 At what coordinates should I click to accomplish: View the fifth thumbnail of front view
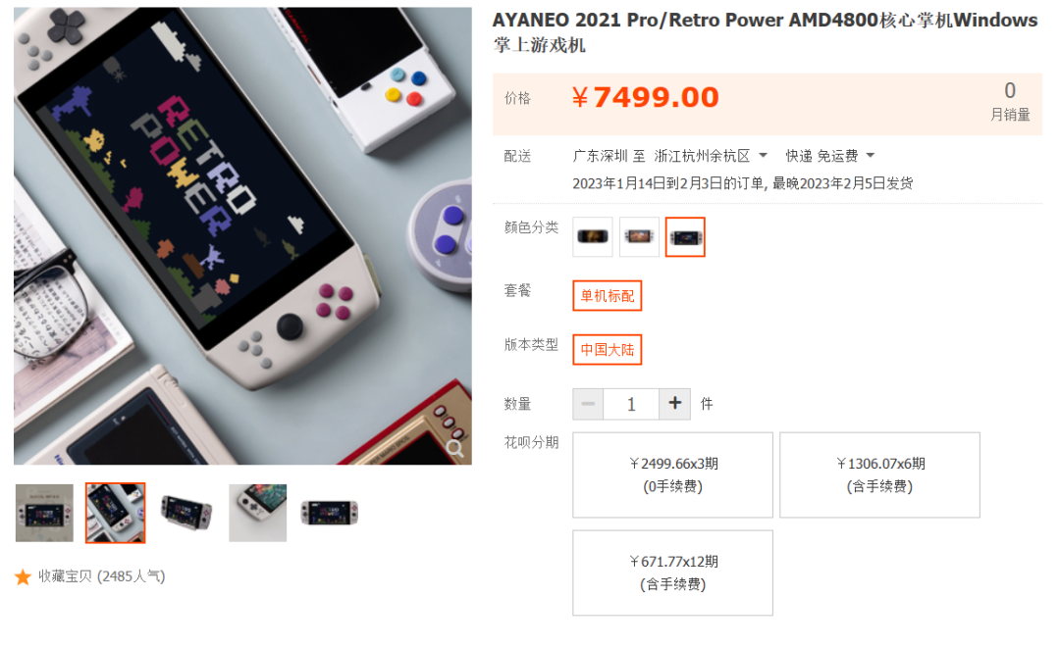(329, 513)
